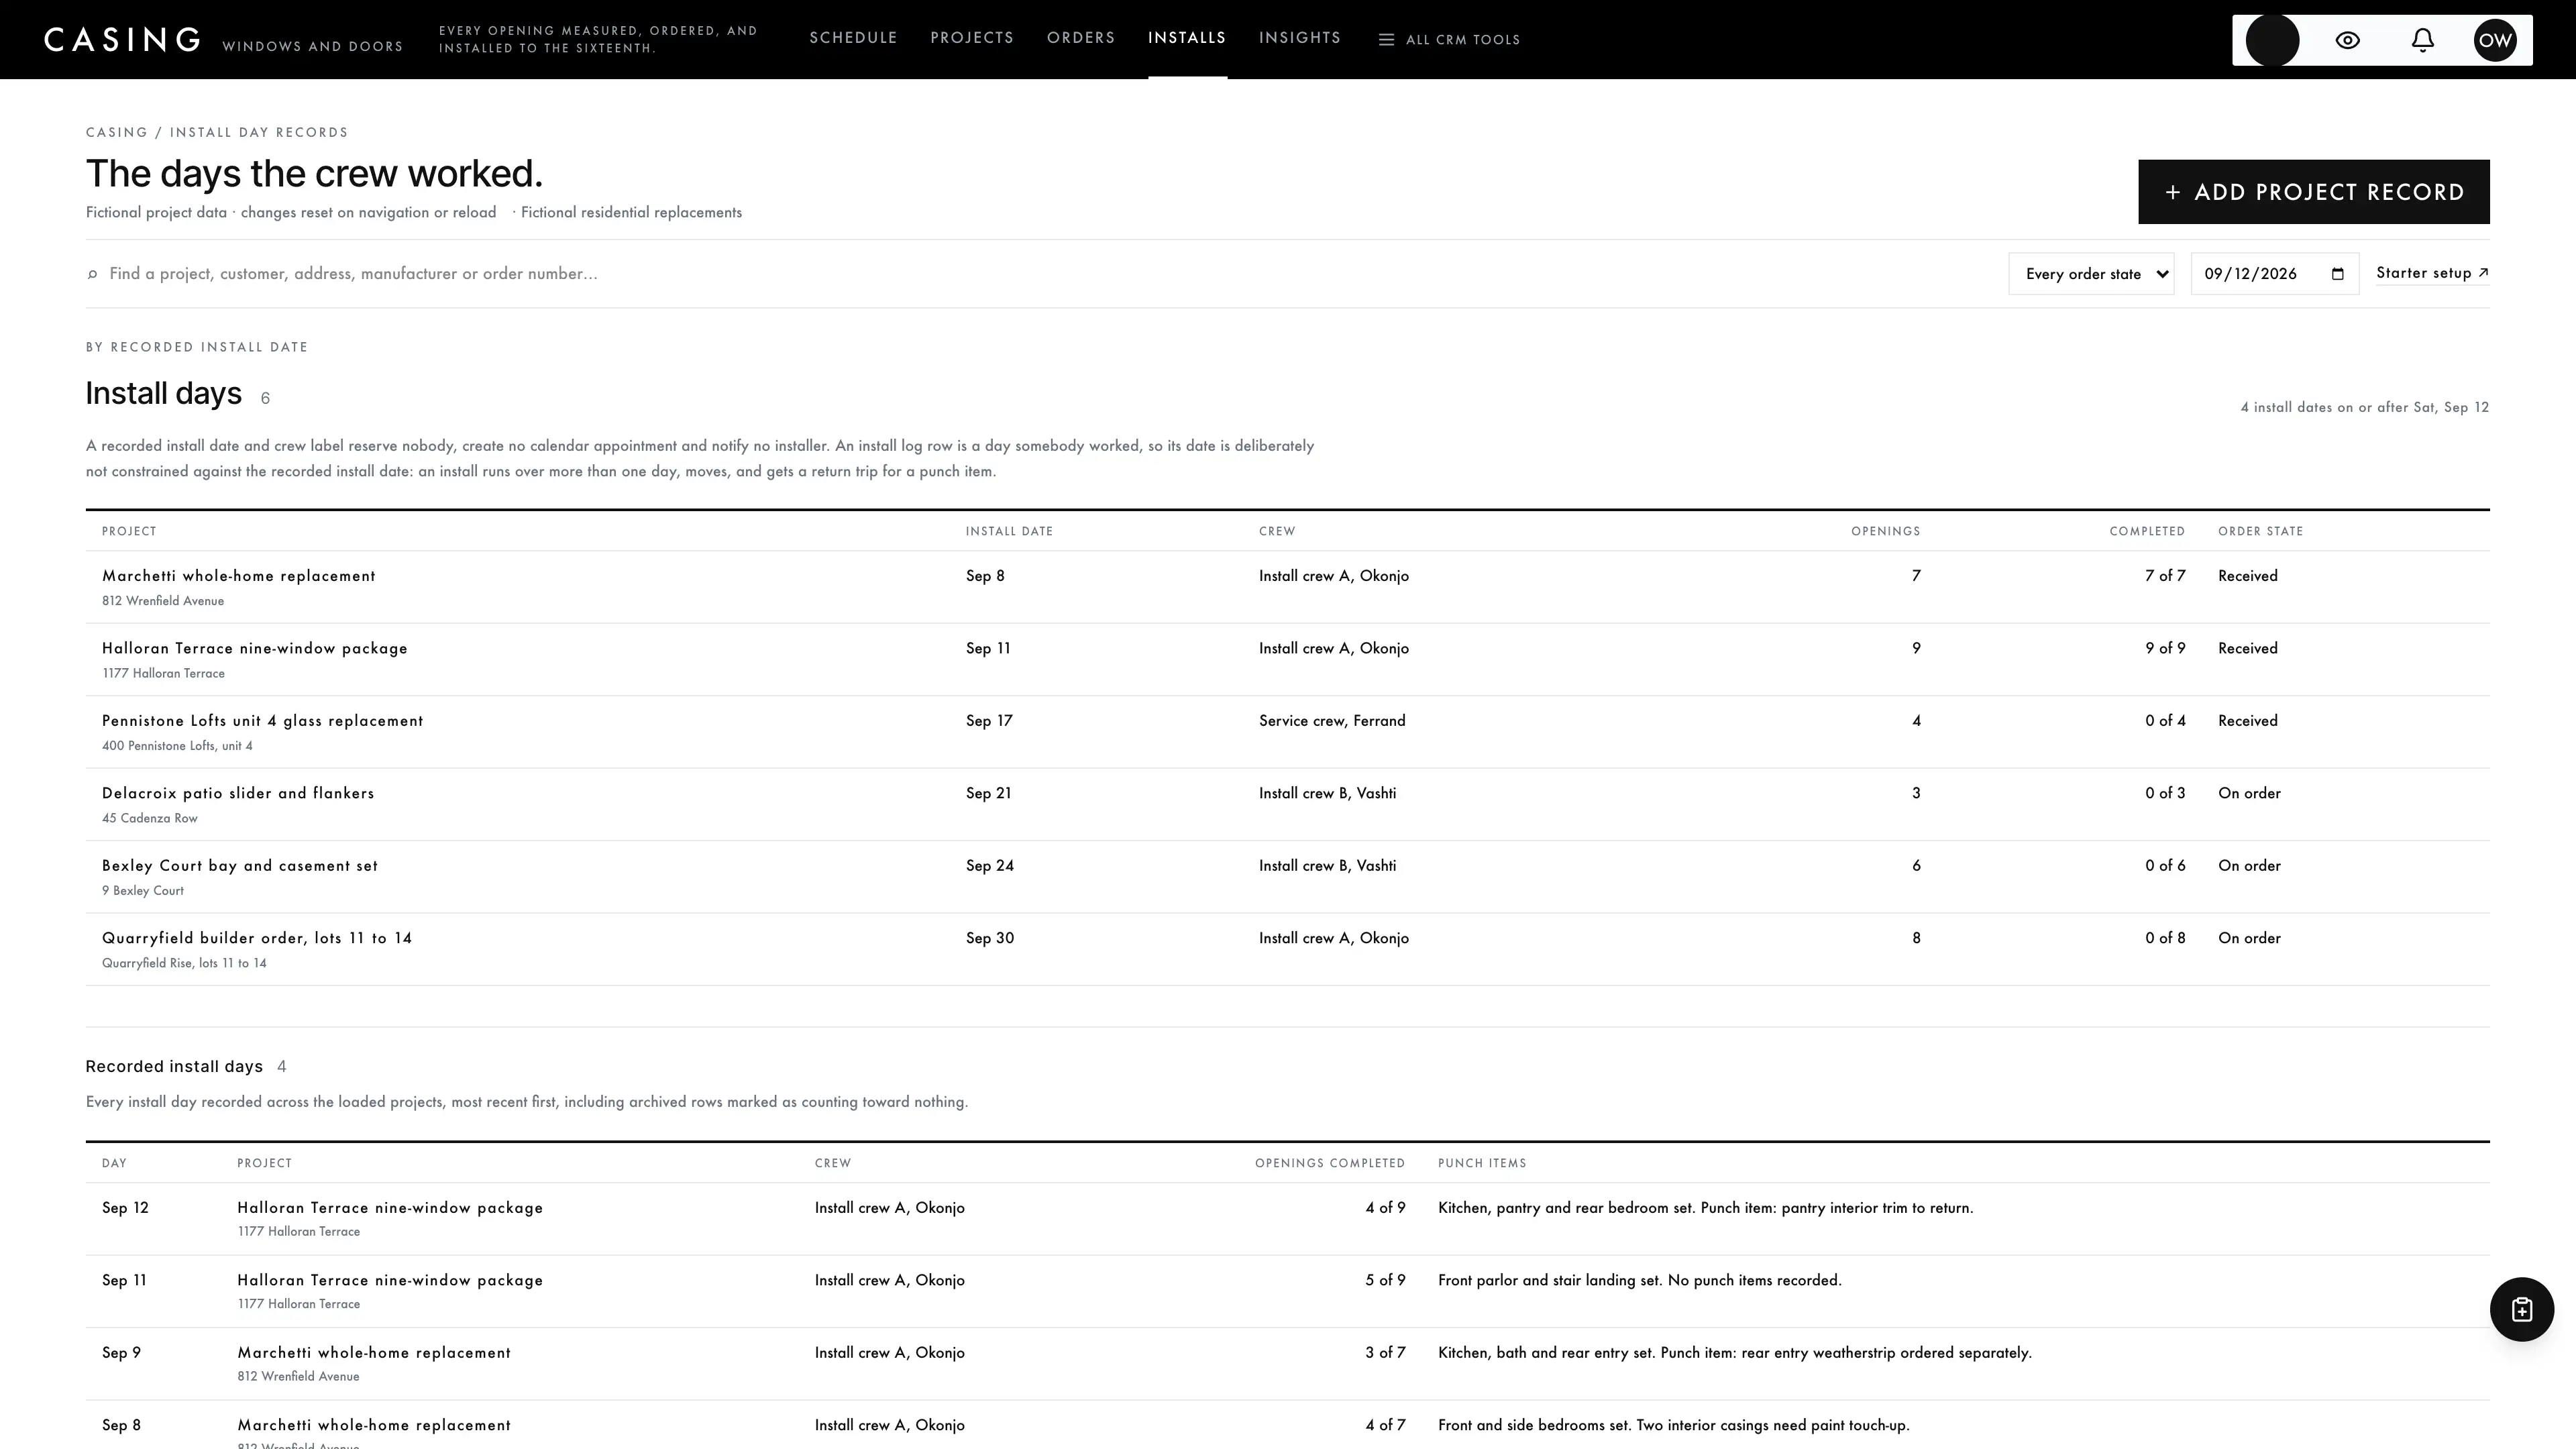This screenshot has height=1449, width=2576.
Task: Click the hamburger icon beside All CRM Tools
Action: pyautogui.click(x=1386, y=40)
